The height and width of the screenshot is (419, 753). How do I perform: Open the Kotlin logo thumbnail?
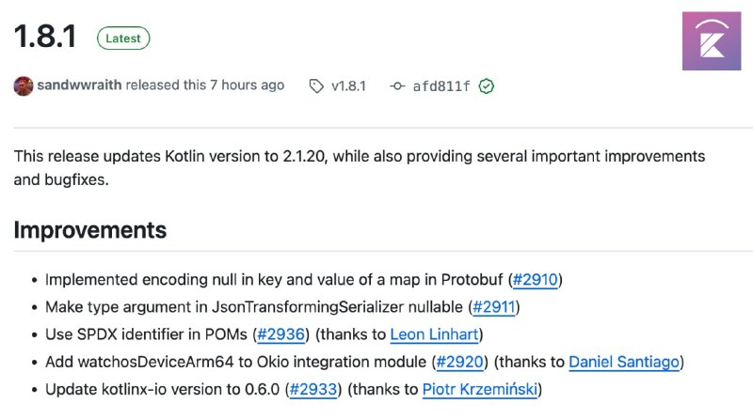pyautogui.click(x=712, y=41)
